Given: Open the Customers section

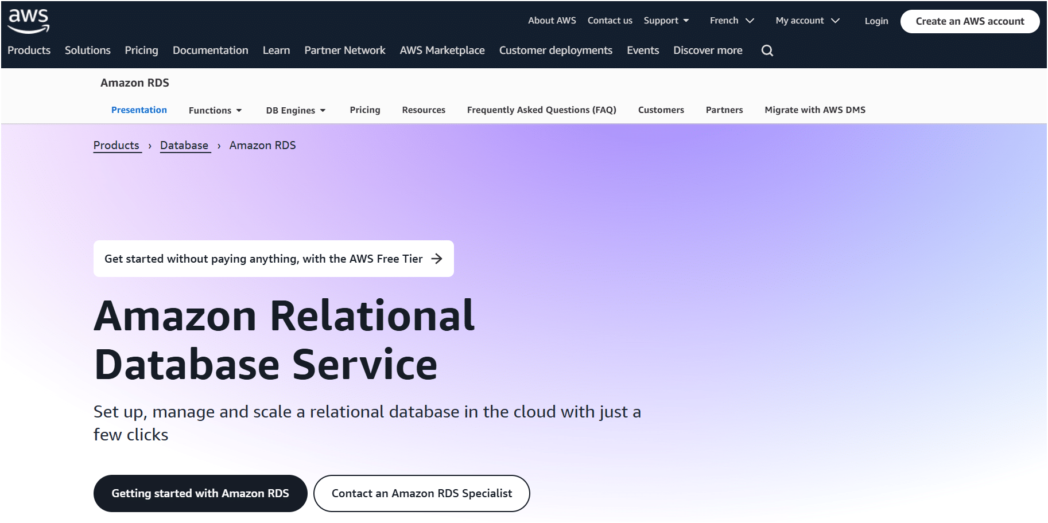Looking at the screenshot, I should click(661, 110).
